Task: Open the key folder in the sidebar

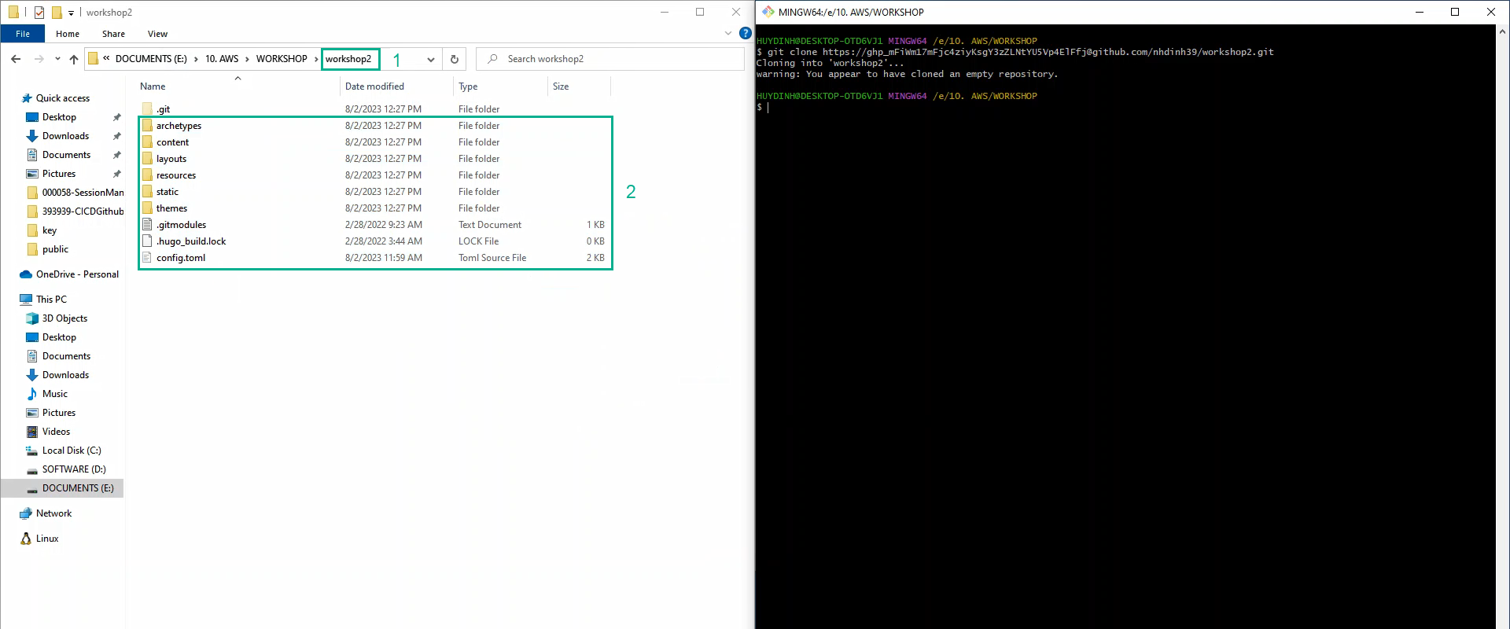Action: coord(50,230)
